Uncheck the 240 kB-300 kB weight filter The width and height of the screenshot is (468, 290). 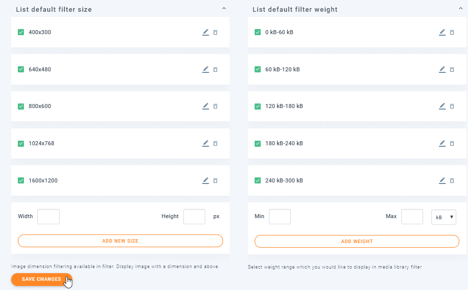point(258,180)
